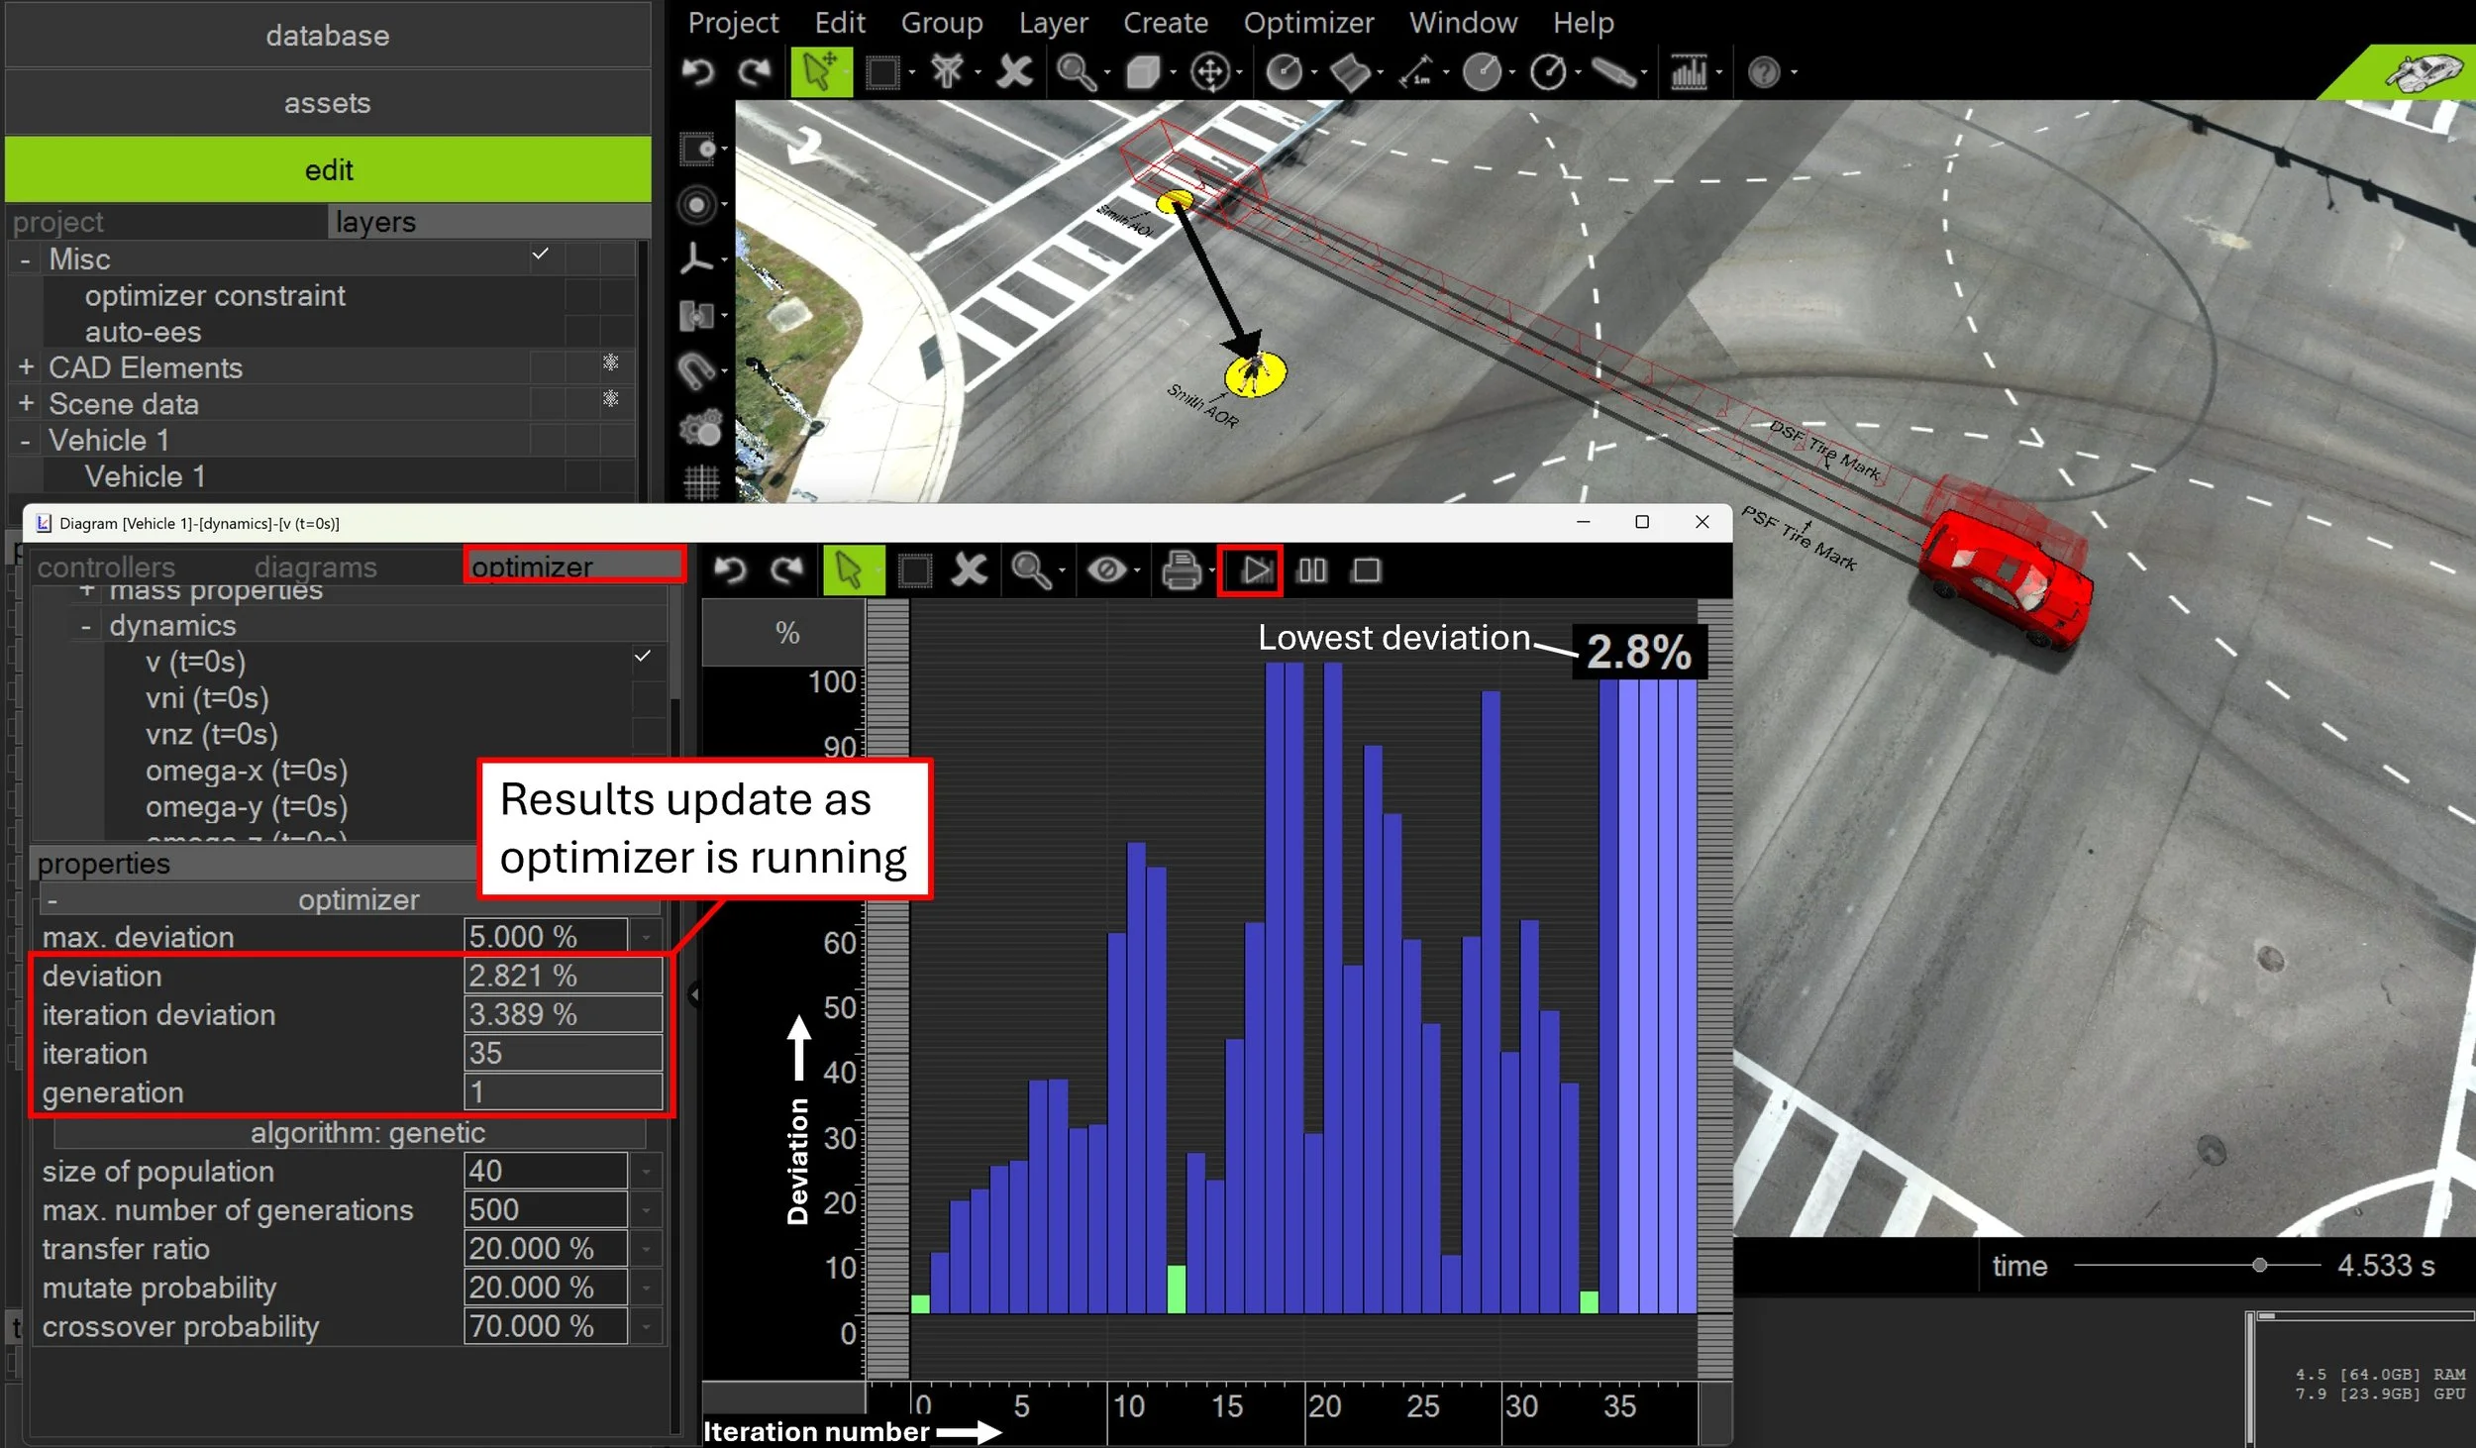
Task: Click the undo arrow in main toolbar
Action: [x=698, y=72]
